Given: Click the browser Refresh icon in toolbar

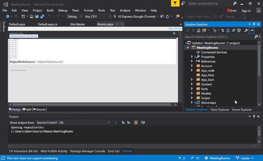Looking at the screenshot, I should pos(167,16).
